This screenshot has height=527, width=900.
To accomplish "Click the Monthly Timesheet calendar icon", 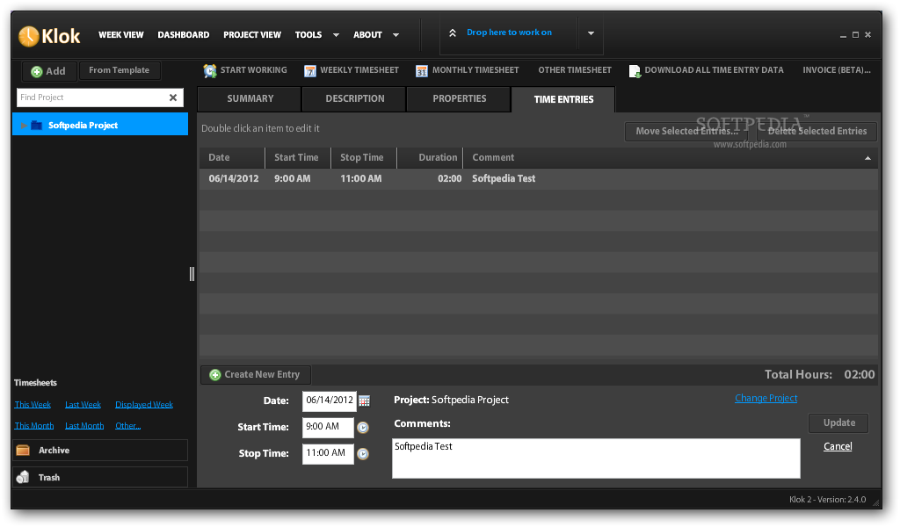I will tap(422, 70).
